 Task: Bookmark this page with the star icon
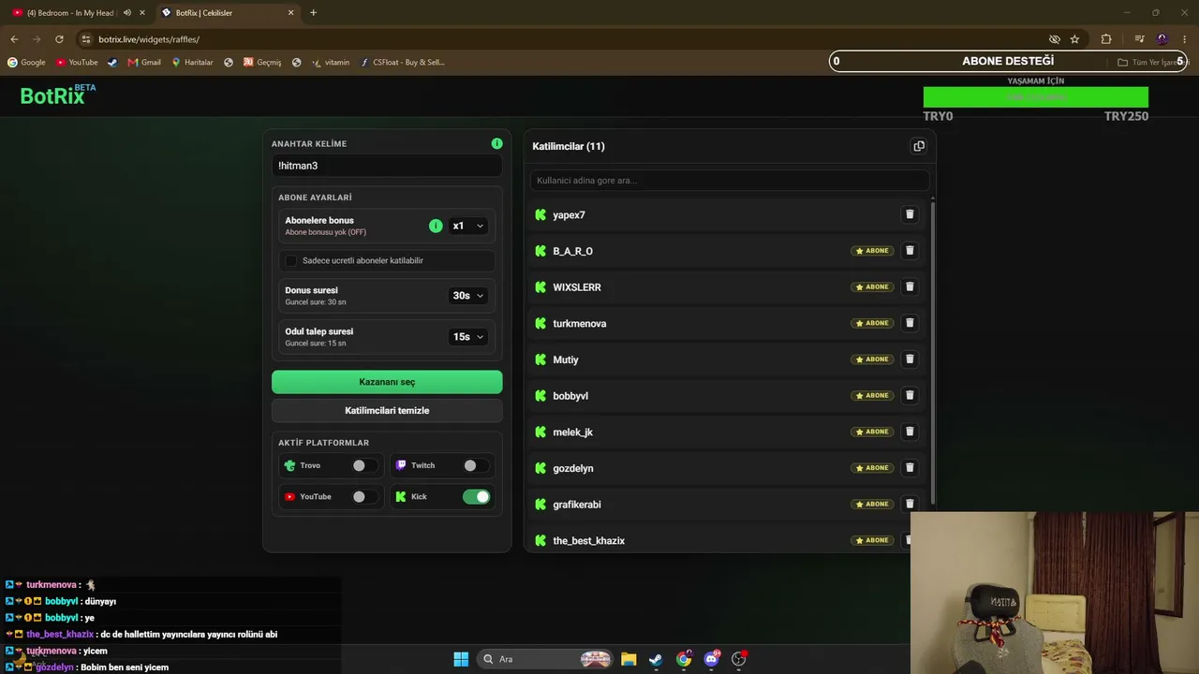1074,39
